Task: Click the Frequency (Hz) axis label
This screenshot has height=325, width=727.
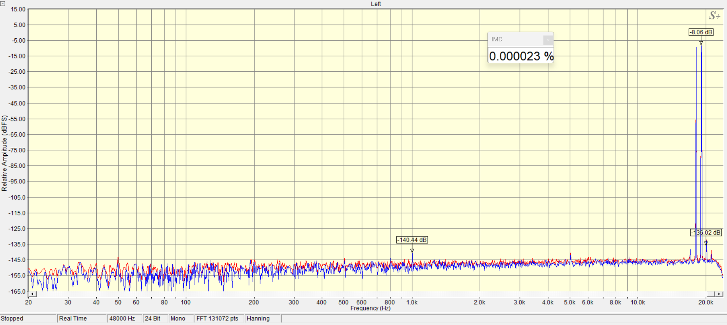Action: pyautogui.click(x=370, y=308)
